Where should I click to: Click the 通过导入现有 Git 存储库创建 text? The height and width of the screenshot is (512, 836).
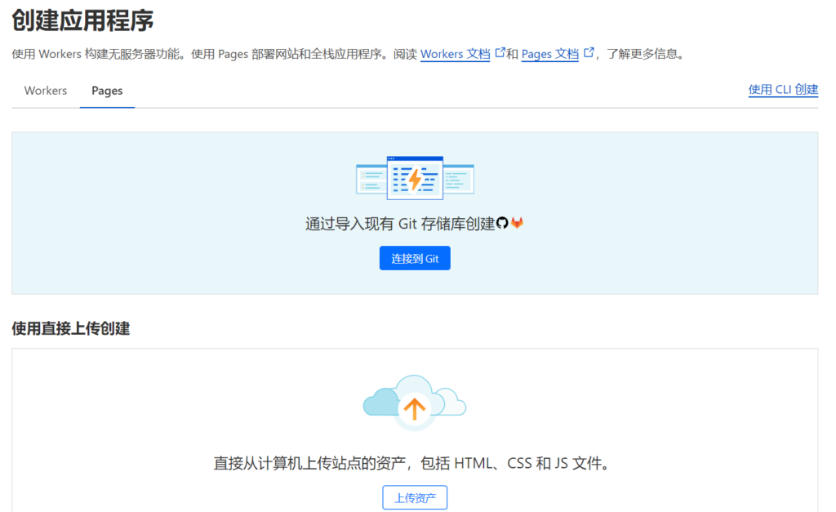400,224
